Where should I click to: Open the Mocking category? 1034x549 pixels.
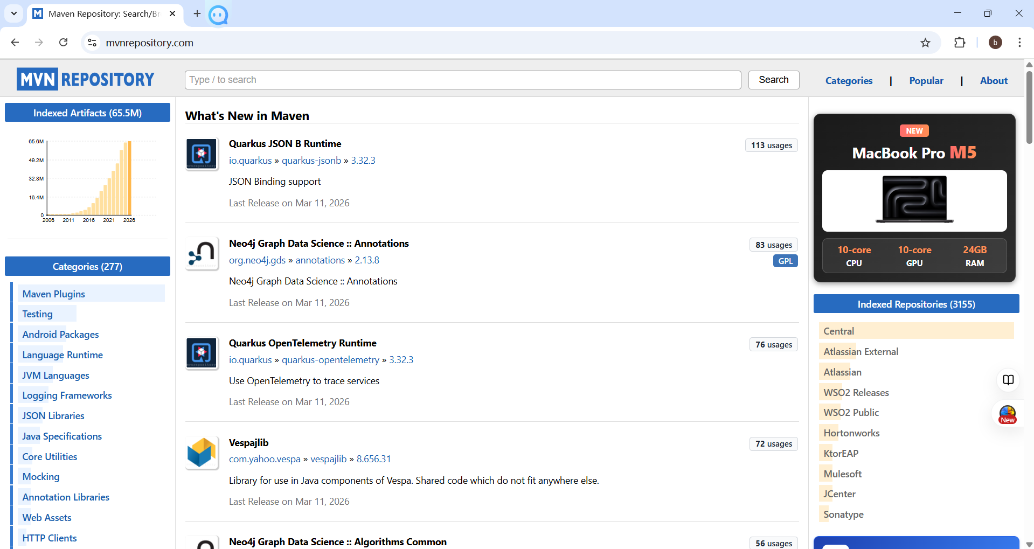click(41, 477)
